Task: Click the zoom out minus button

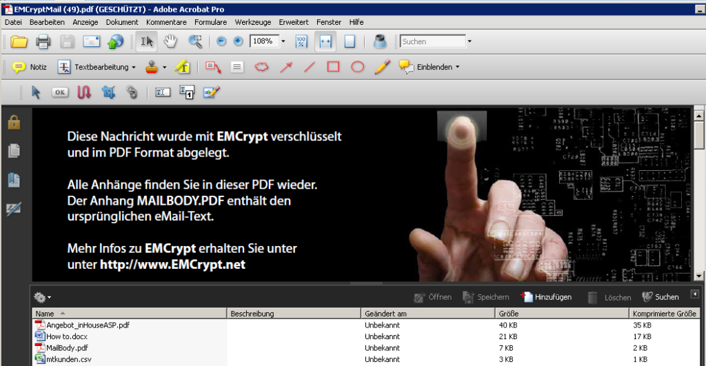Action: coord(221,41)
